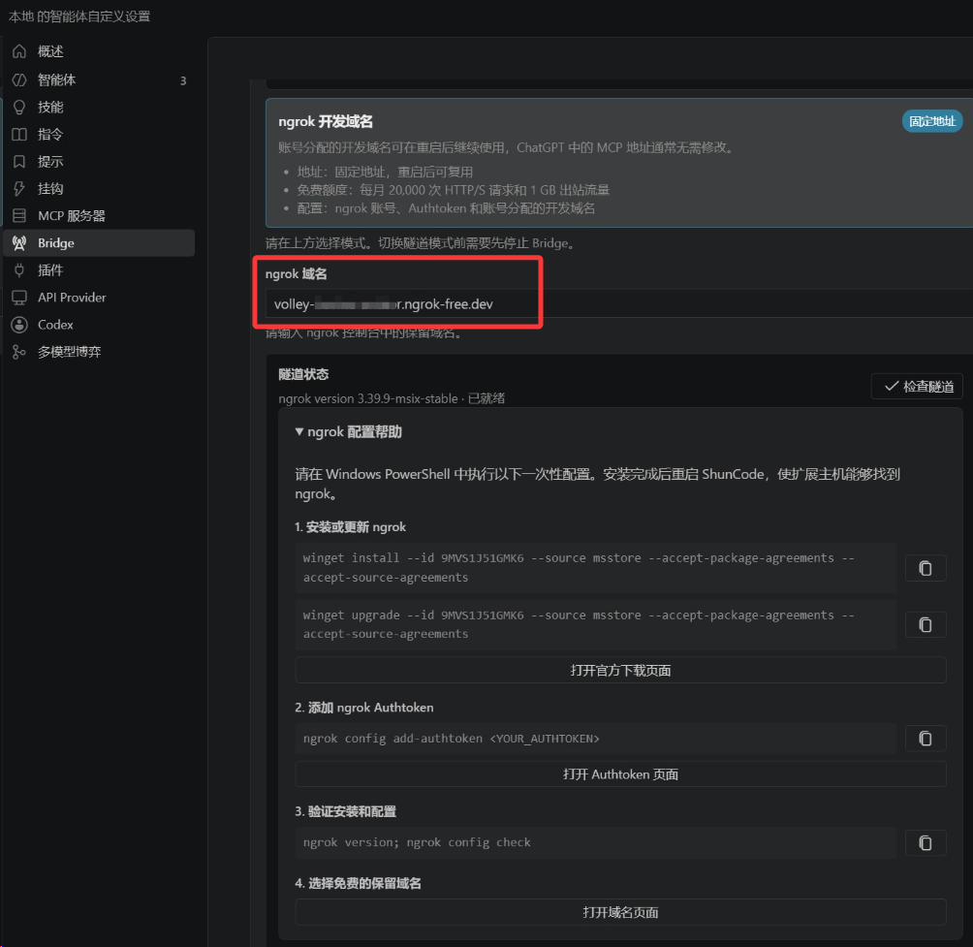The image size is (973, 947).
Task: Click the 技能 lightbulb icon
Action: click(x=19, y=108)
